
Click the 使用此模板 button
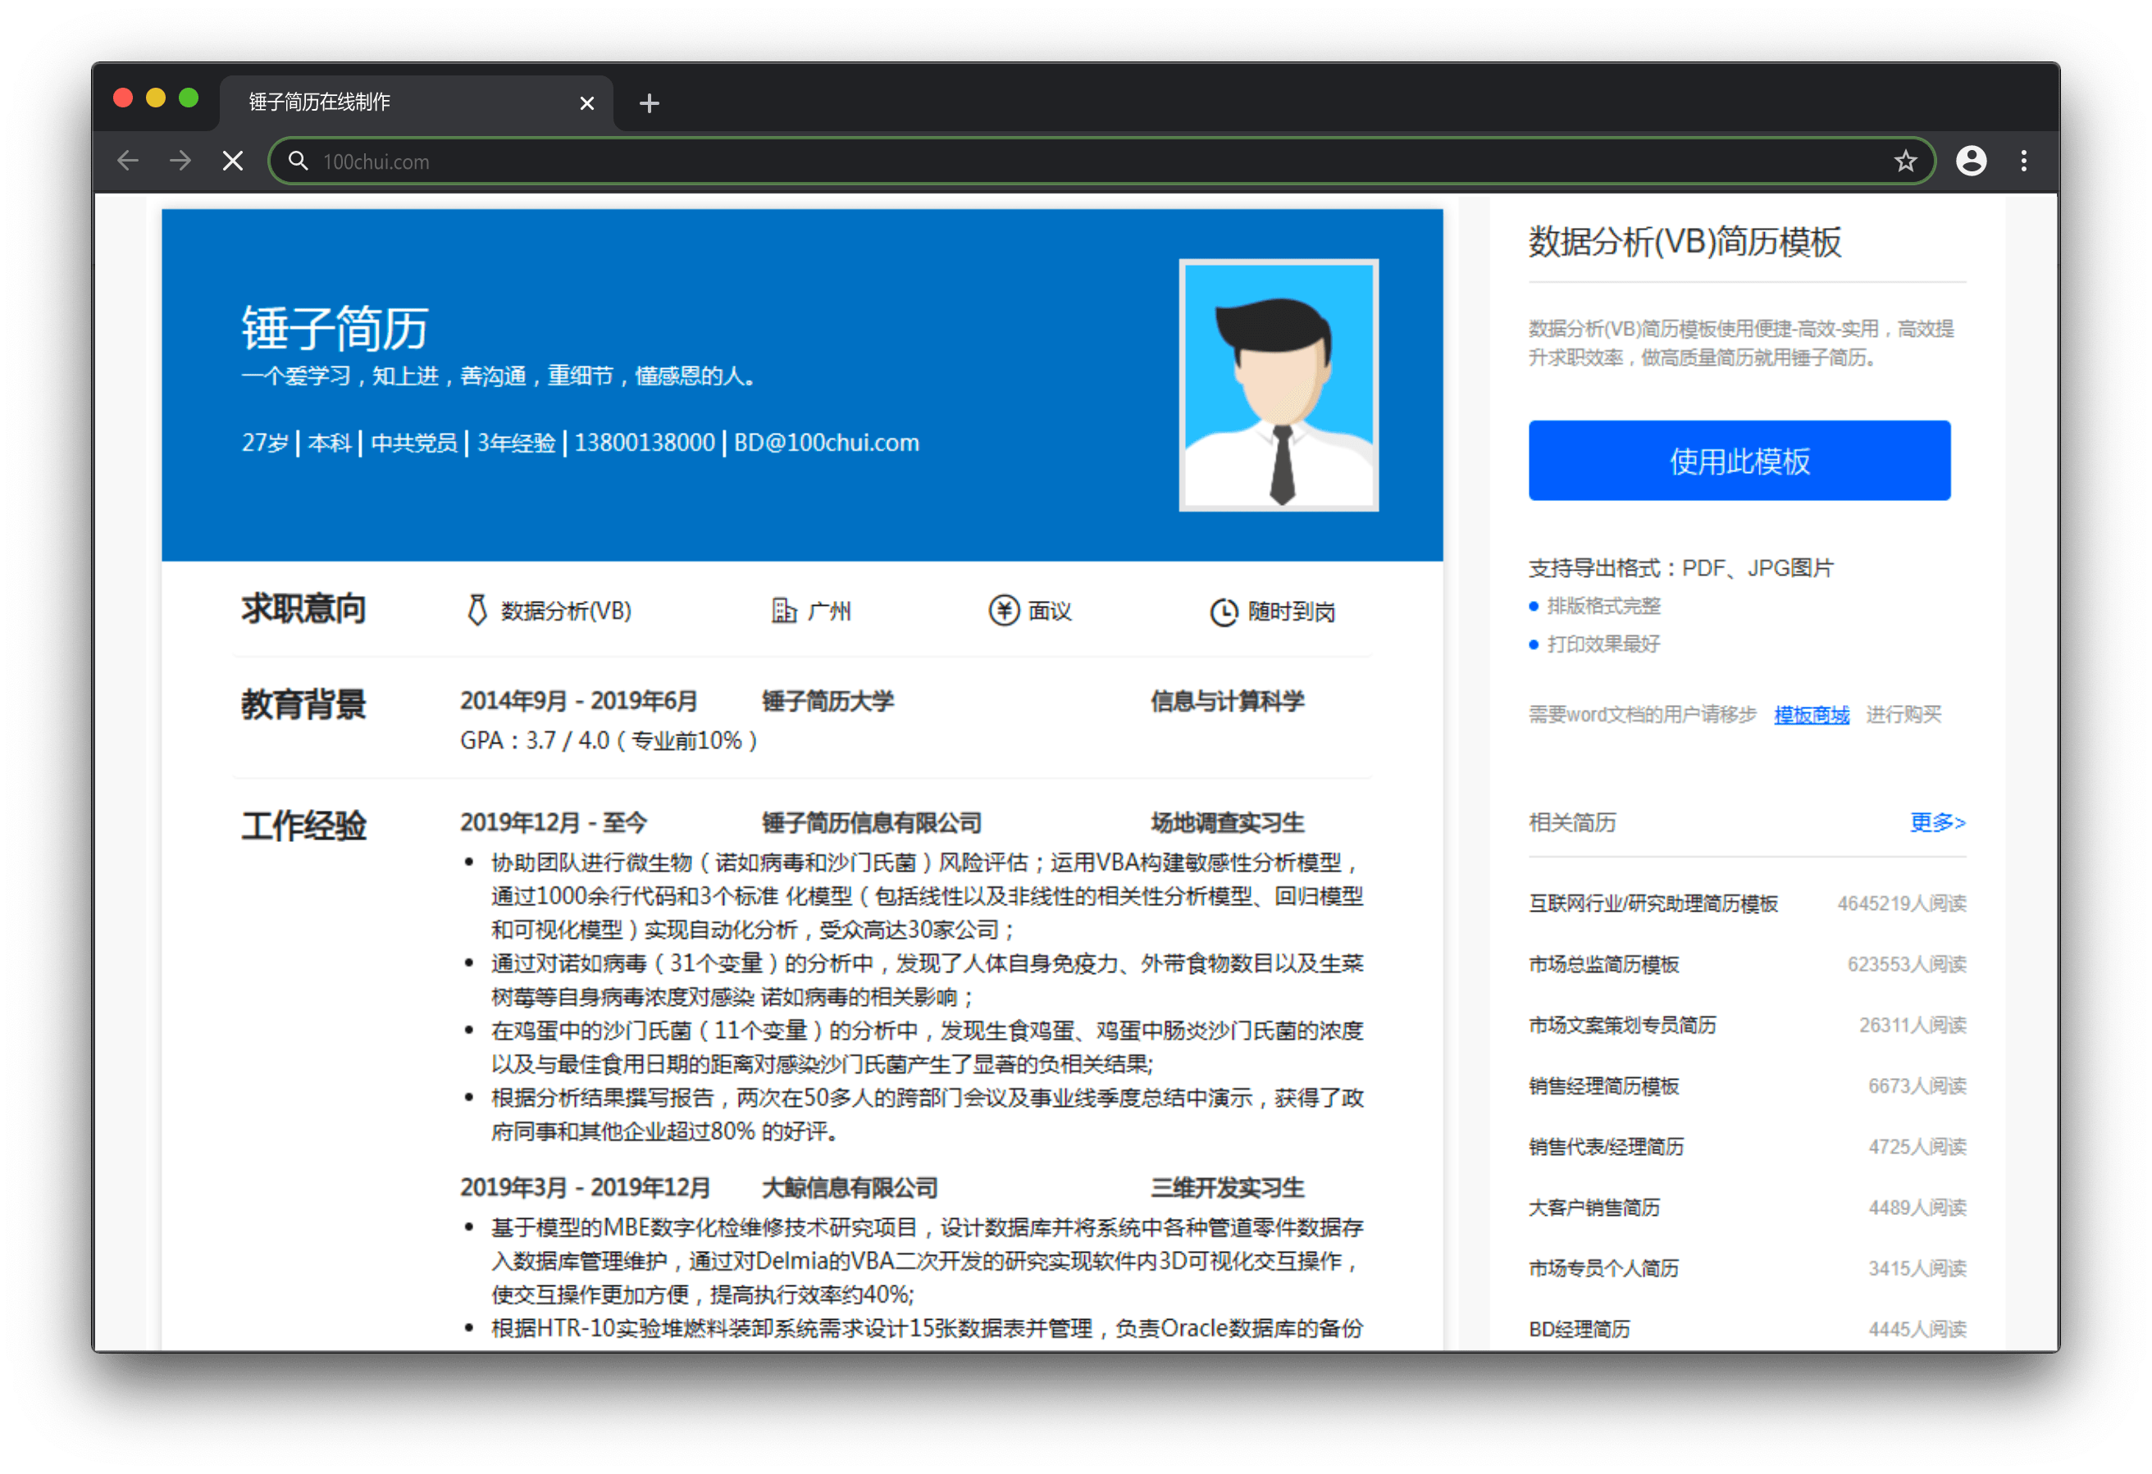pyautogui.click(x=1739, y=460)
